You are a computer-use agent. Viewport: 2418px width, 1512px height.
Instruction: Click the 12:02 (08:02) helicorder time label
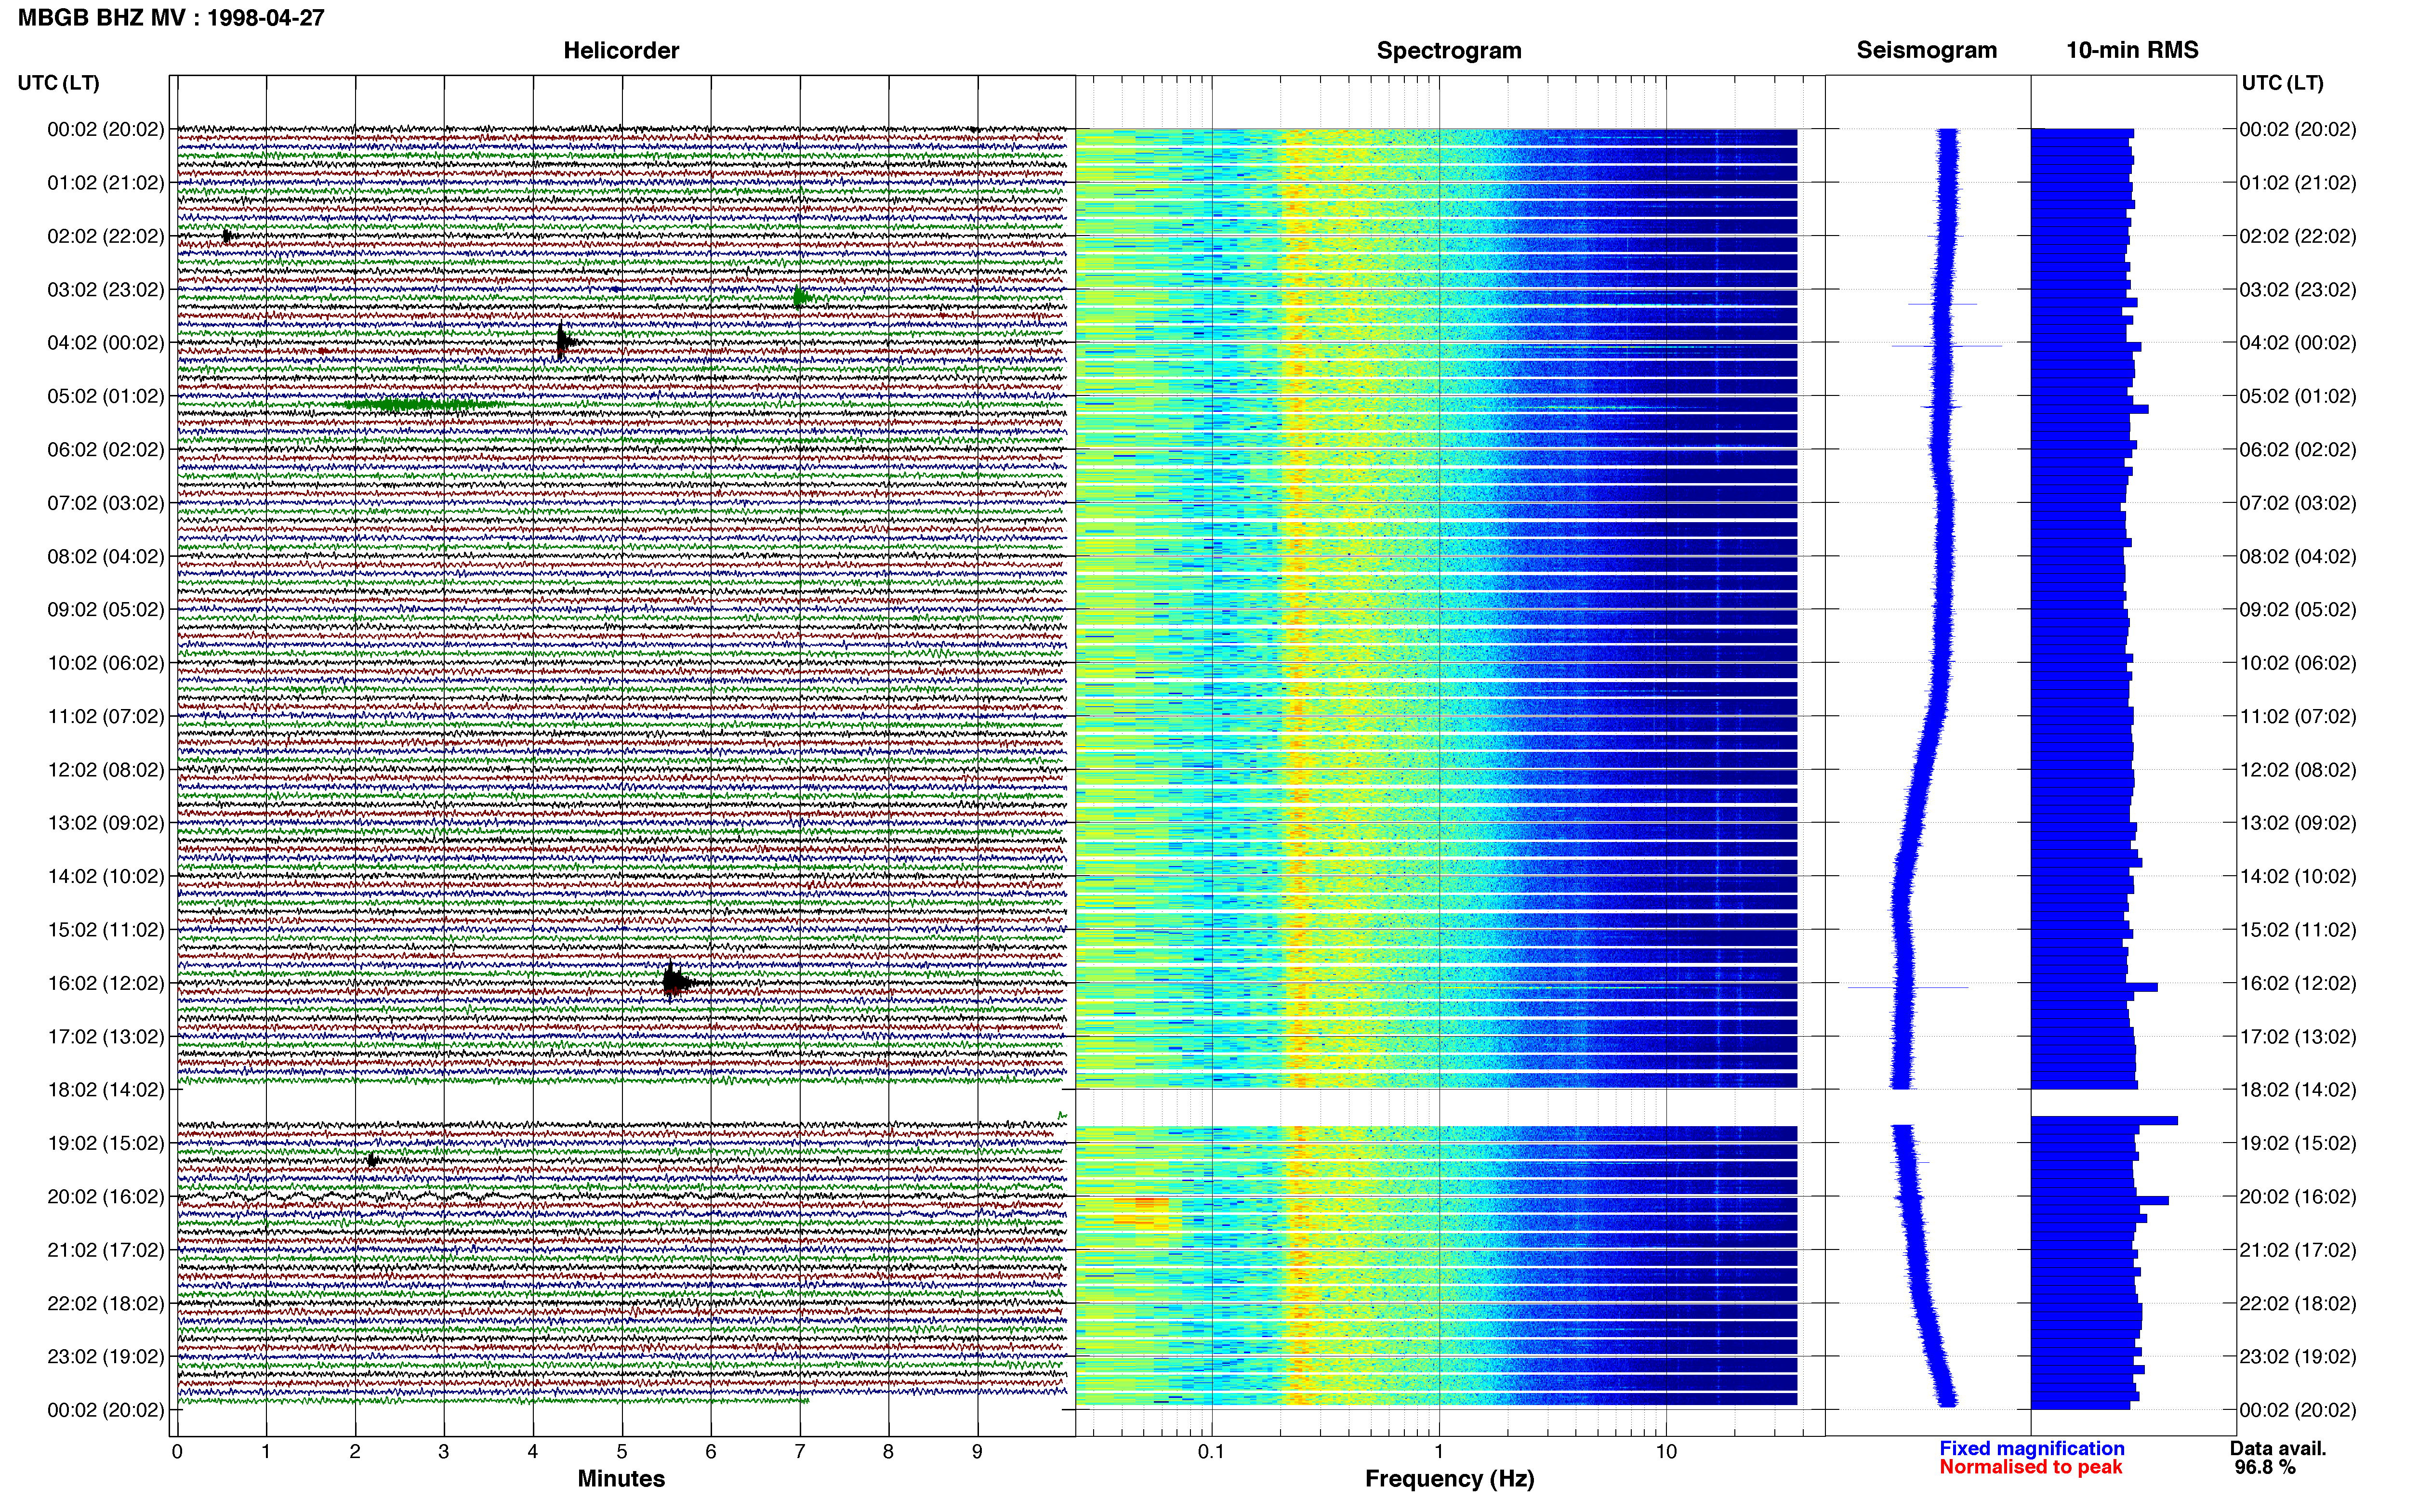click(x=105, y=770)
